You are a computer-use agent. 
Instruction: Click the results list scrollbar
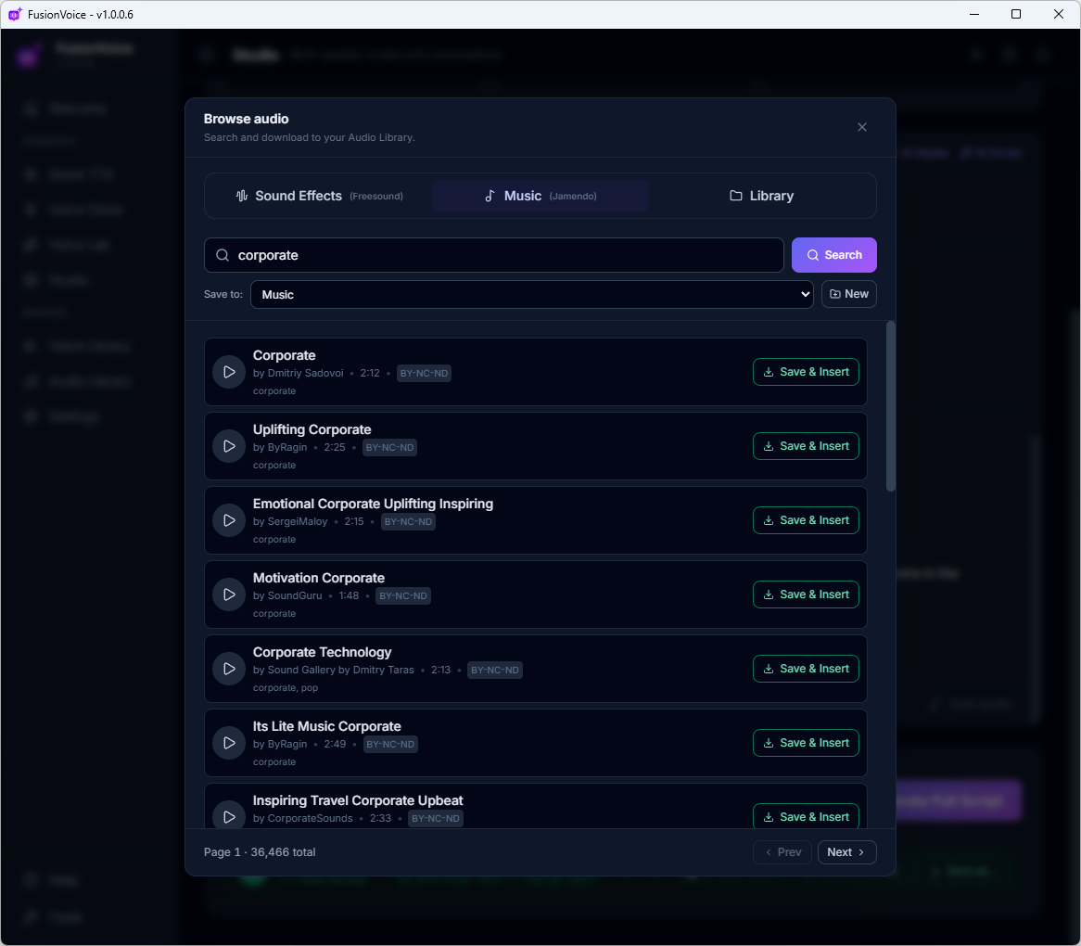891,407
